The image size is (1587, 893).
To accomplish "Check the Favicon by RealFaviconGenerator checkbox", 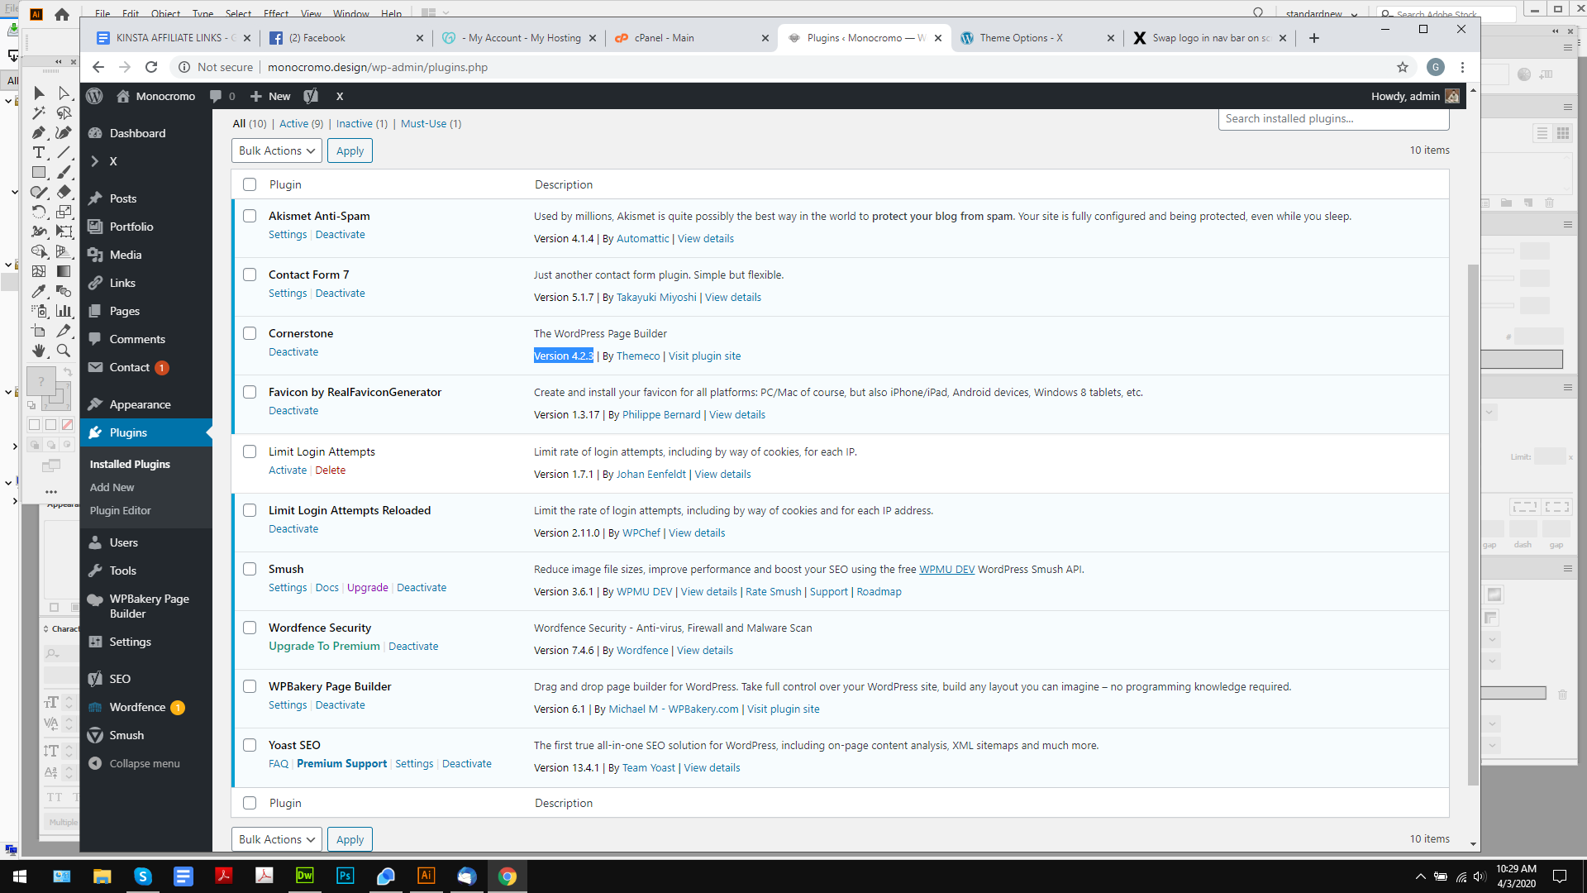I will [250, 392].
